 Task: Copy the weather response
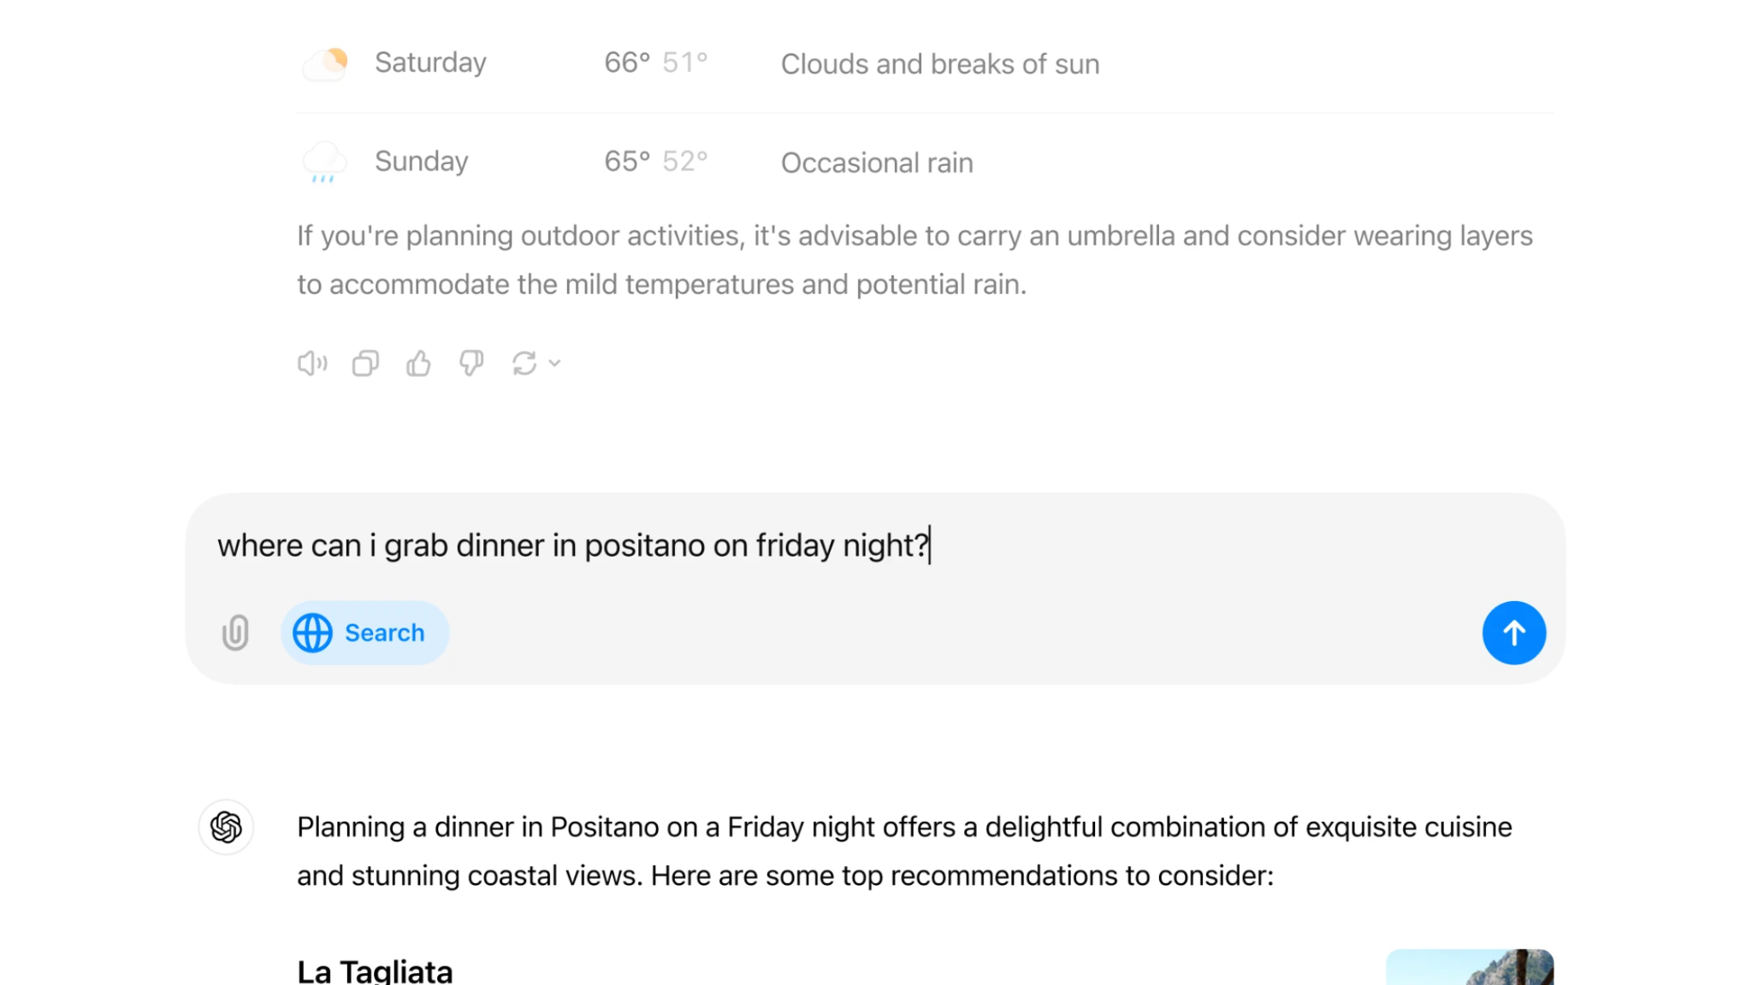click(365, 363)
